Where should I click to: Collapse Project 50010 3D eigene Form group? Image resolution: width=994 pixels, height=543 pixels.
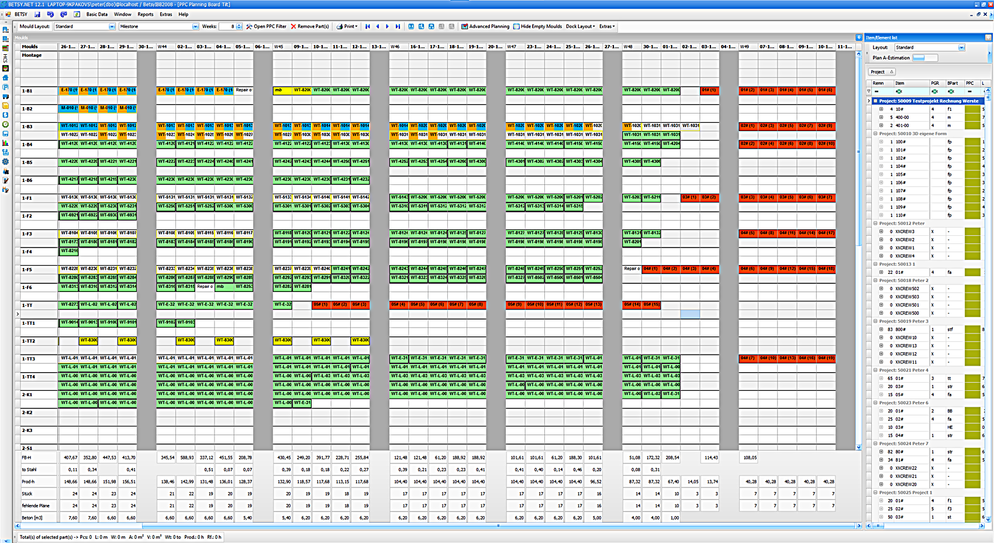click(x=875, y=133)
